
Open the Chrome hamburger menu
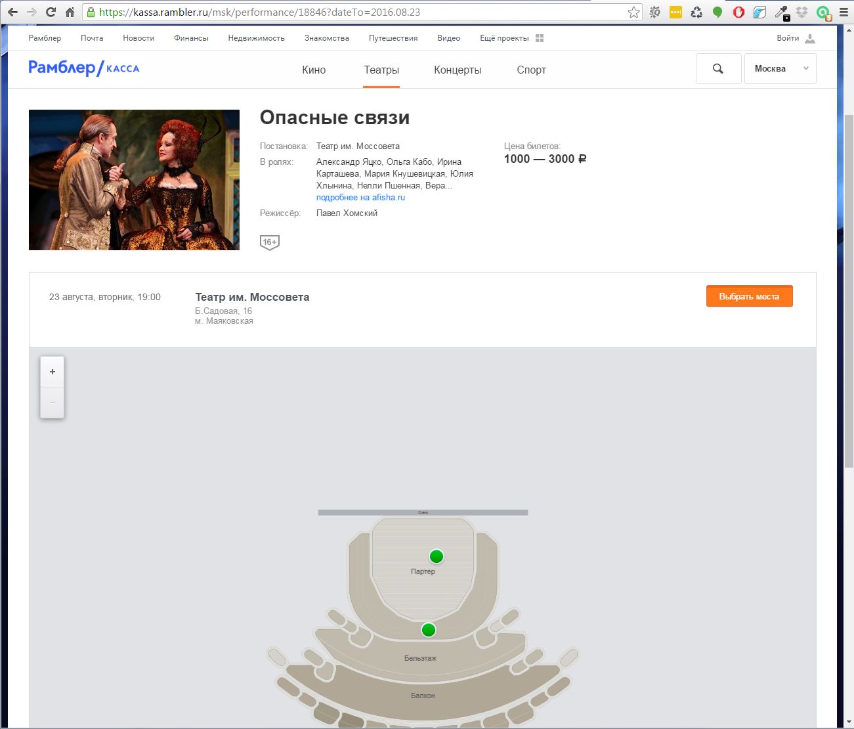point(843,12)
